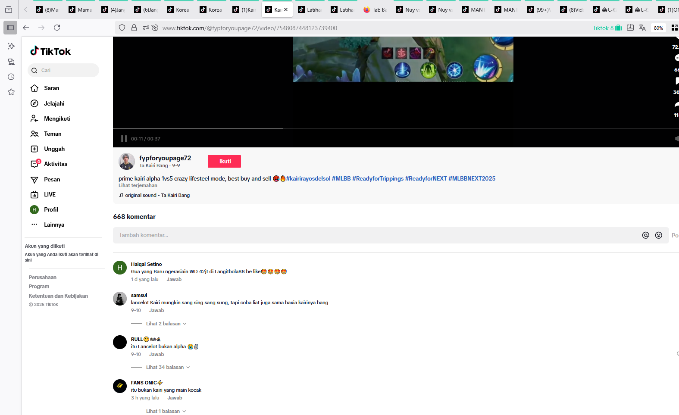679x415 pixels.
Task: Expand Lihat 2 balasan under samsul
Action: click(166, 324)
